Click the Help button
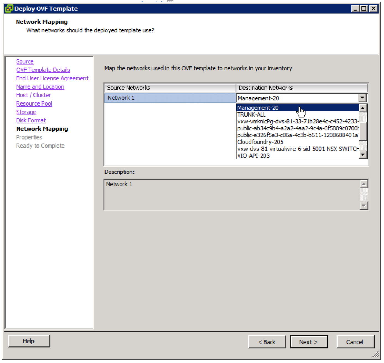384x363 pixels. (29, 341)
